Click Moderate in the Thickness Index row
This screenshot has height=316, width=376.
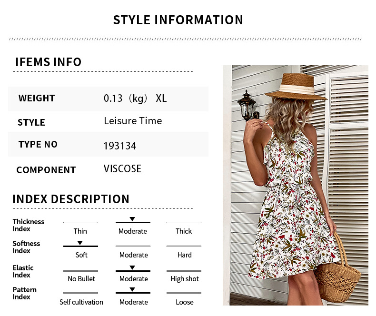133,231
